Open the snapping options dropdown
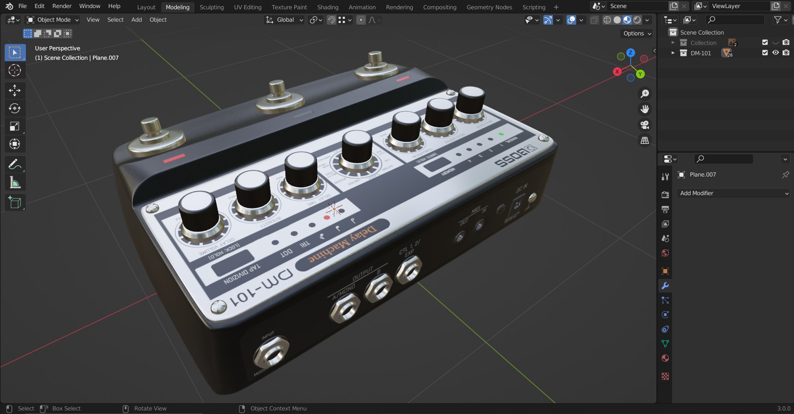 [345, 20]
